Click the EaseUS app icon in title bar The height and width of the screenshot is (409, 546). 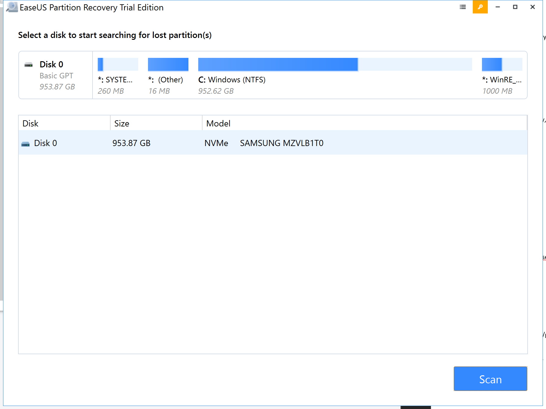click(12, 7)
